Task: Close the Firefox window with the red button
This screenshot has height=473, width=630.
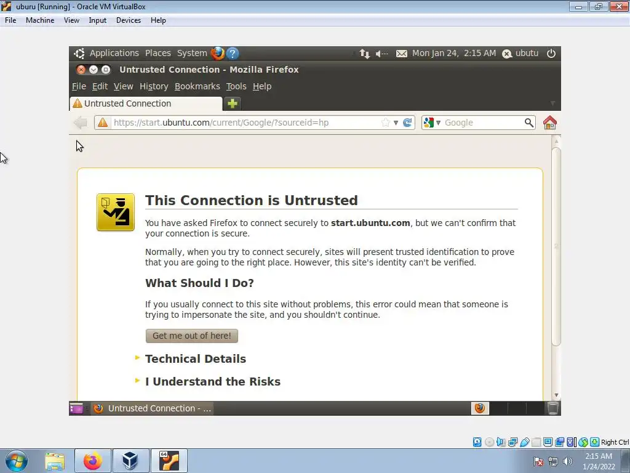Action: pyautogui.click(x=81, y=70)
